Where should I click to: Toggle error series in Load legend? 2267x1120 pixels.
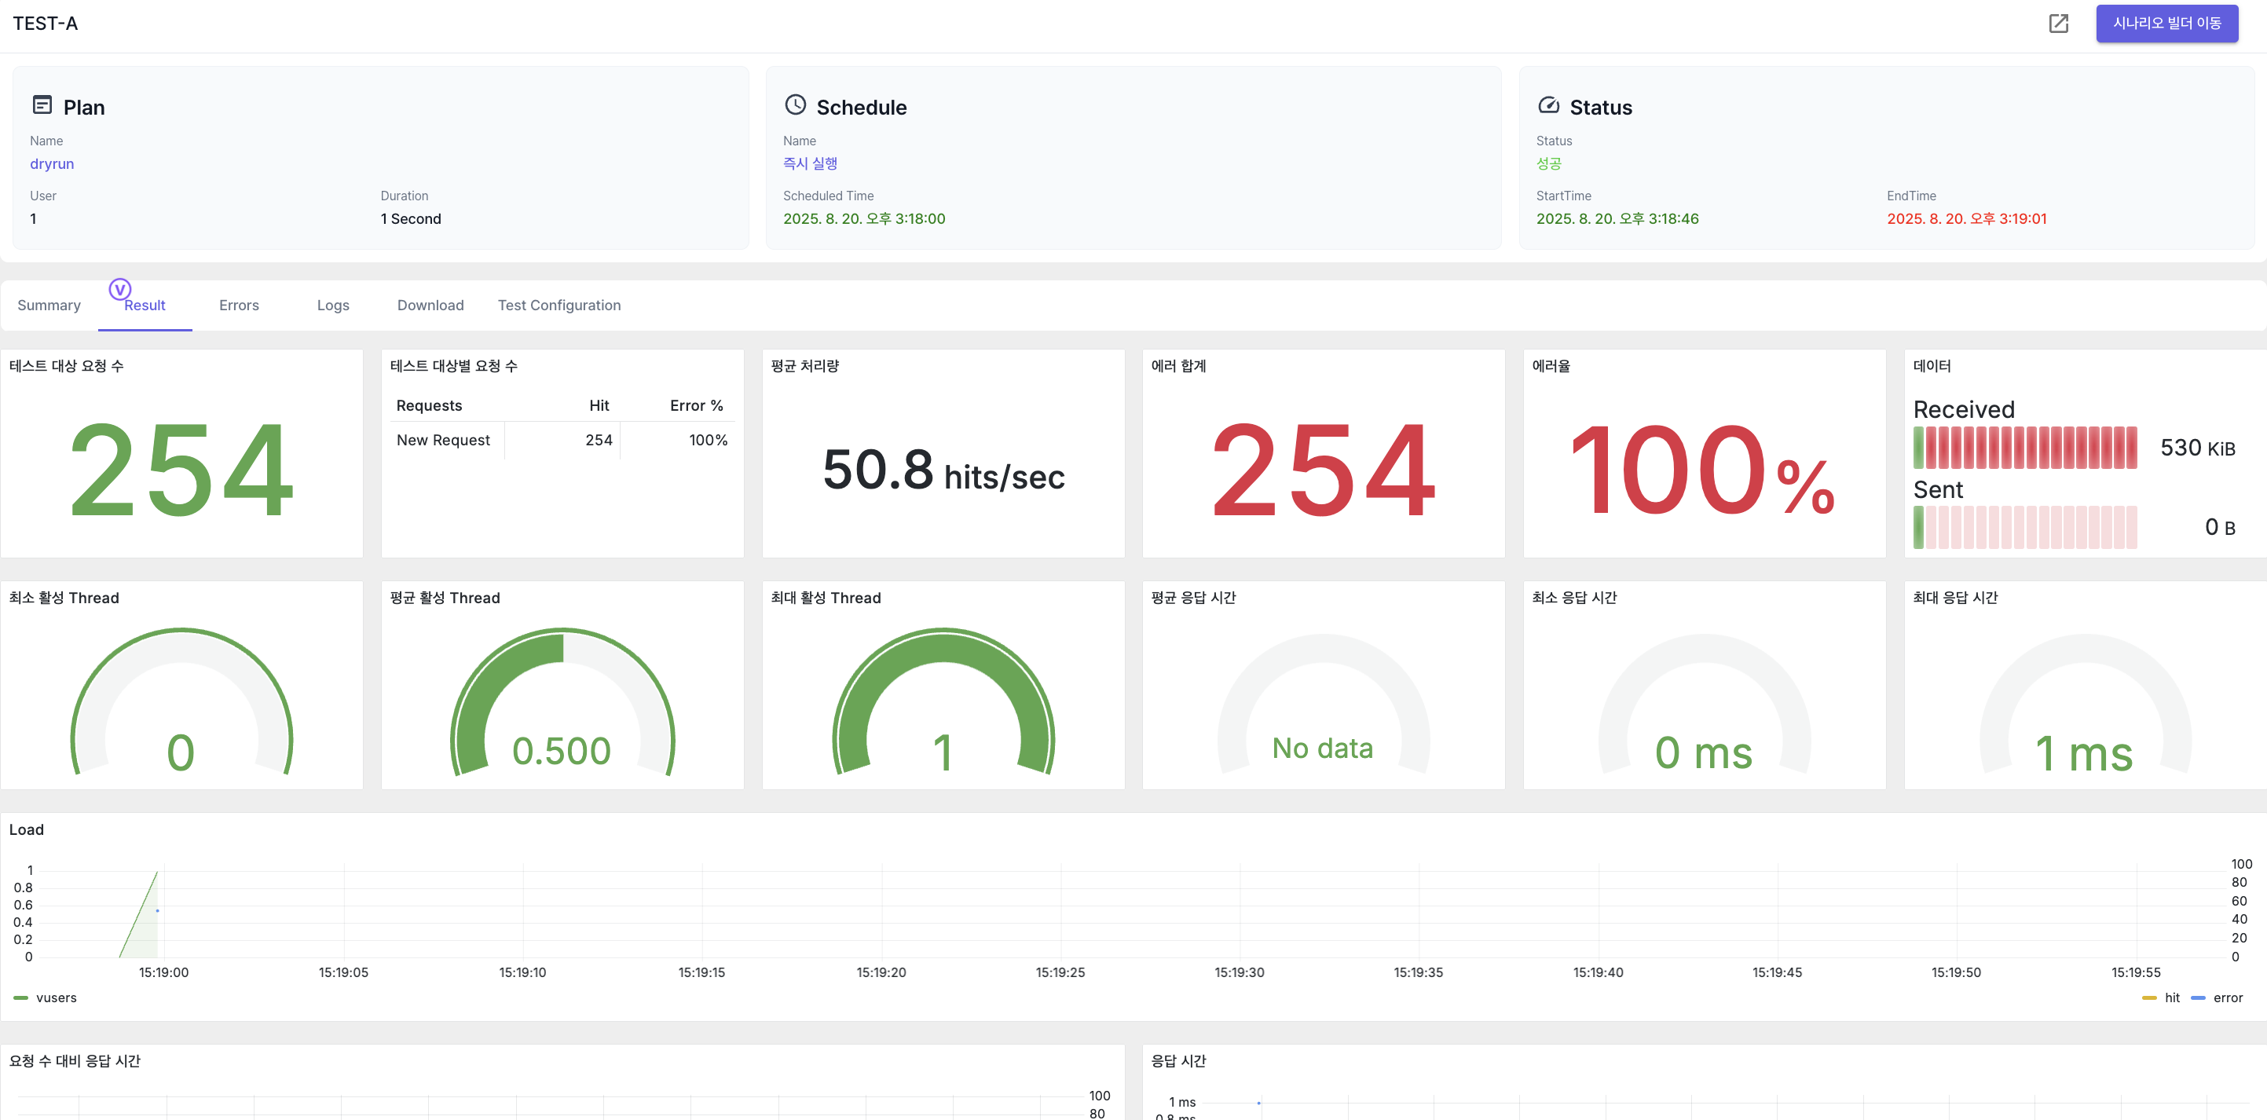click(x=2228, y=997)
